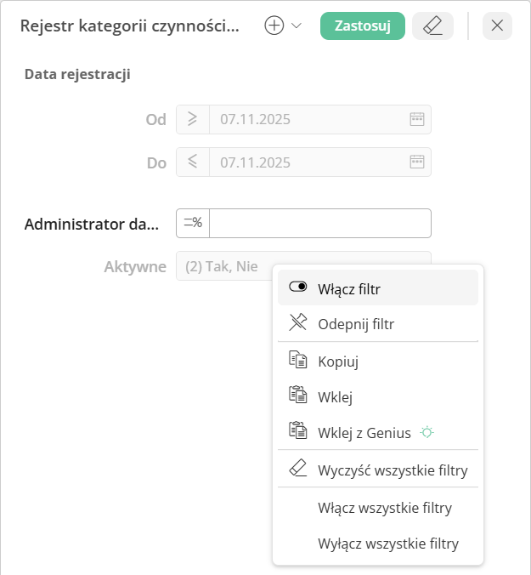531x575 pixels.
Task: Close the filter panel with X
Action: coord(497,26)
